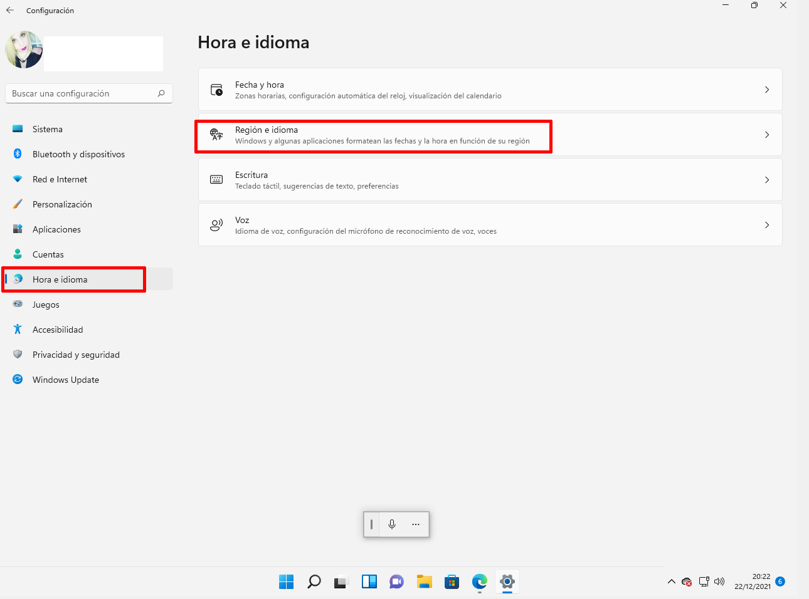Screen dimensions: 809x599
Task: Open the Chat icon on the taskbar
Action: (x=396, y=582)
